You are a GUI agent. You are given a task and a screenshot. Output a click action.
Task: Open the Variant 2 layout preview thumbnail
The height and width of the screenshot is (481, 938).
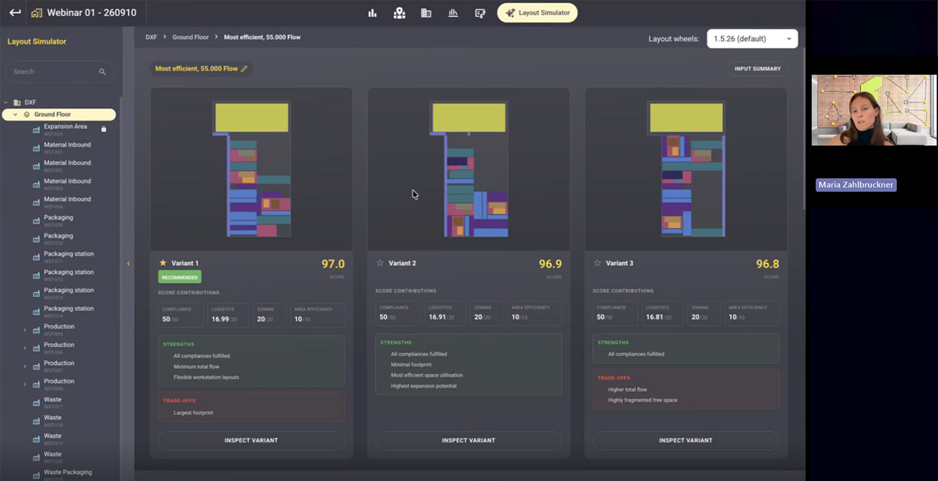tap(468, 169)
